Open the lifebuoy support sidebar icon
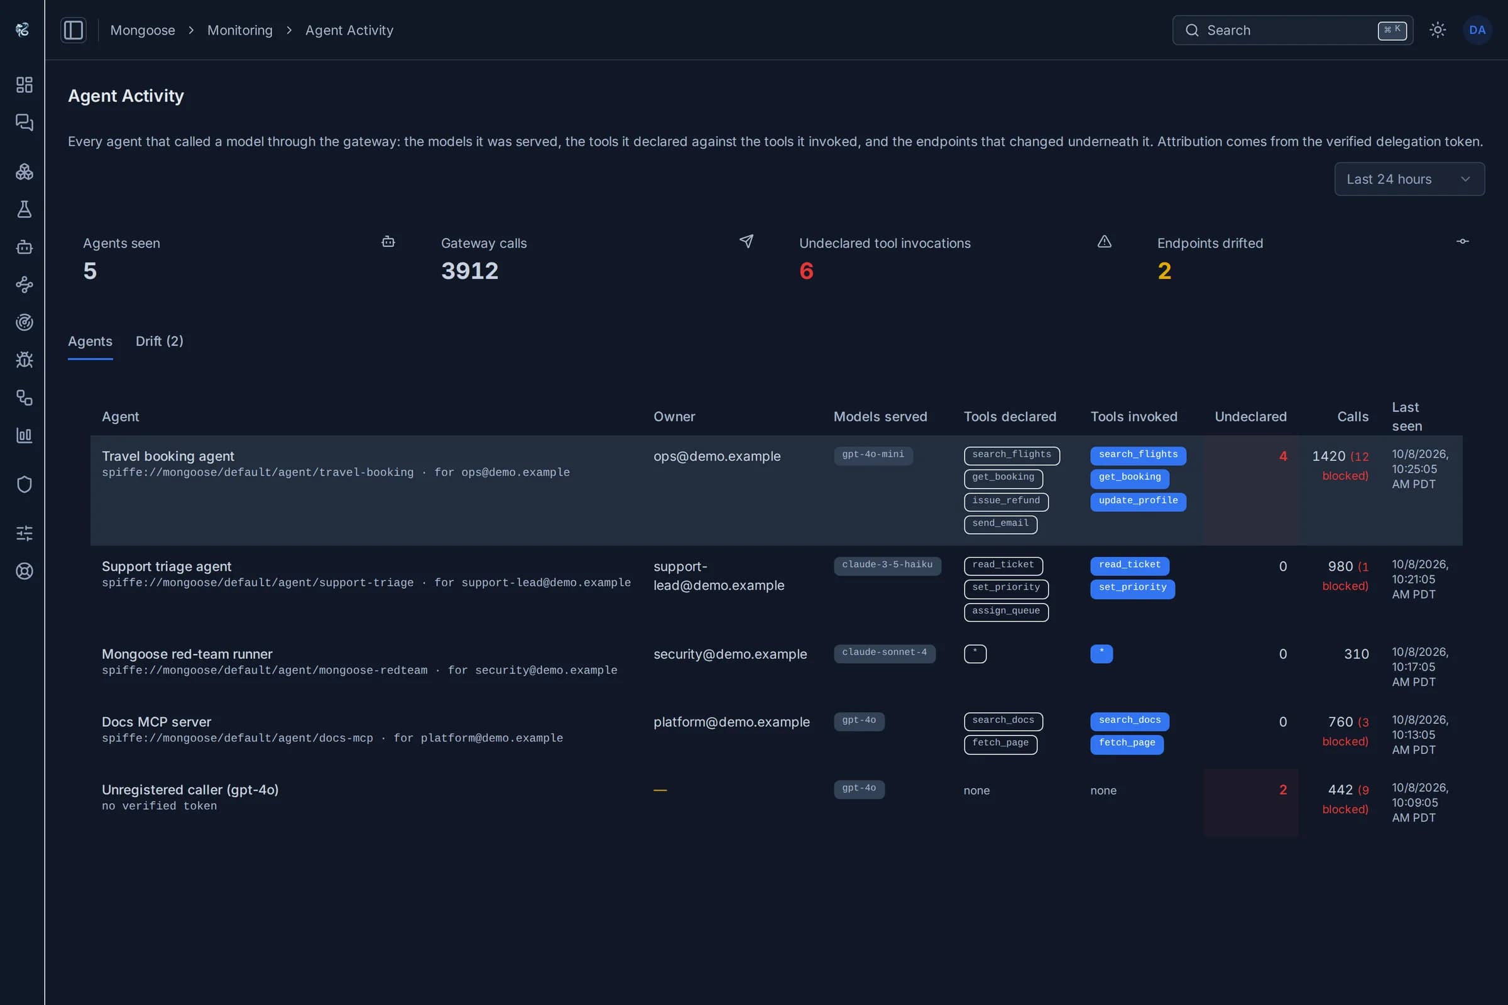1508x1005 pixels. tap(25, 571)
